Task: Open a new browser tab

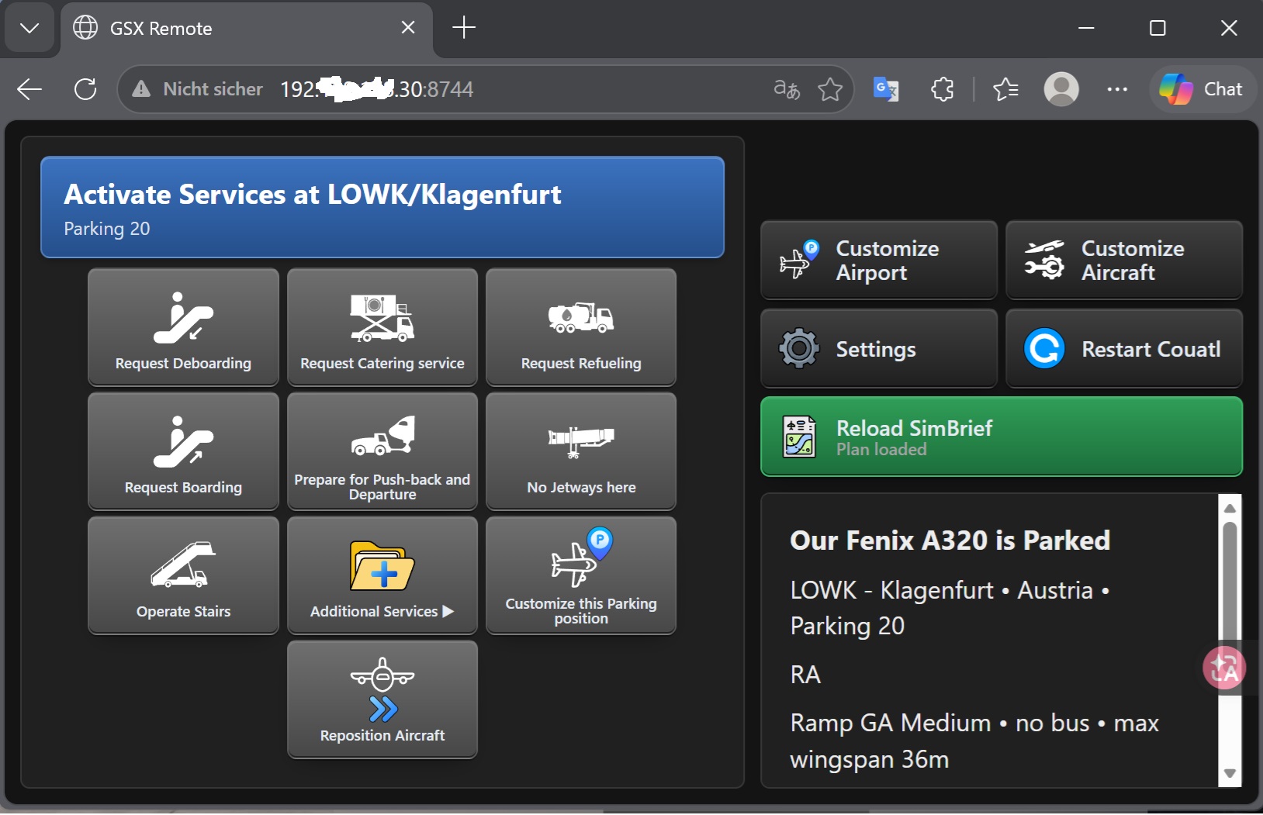Action: click(464, 28)
